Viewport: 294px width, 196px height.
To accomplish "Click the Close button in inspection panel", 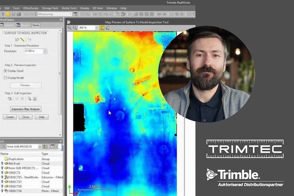I will point(26,117).
